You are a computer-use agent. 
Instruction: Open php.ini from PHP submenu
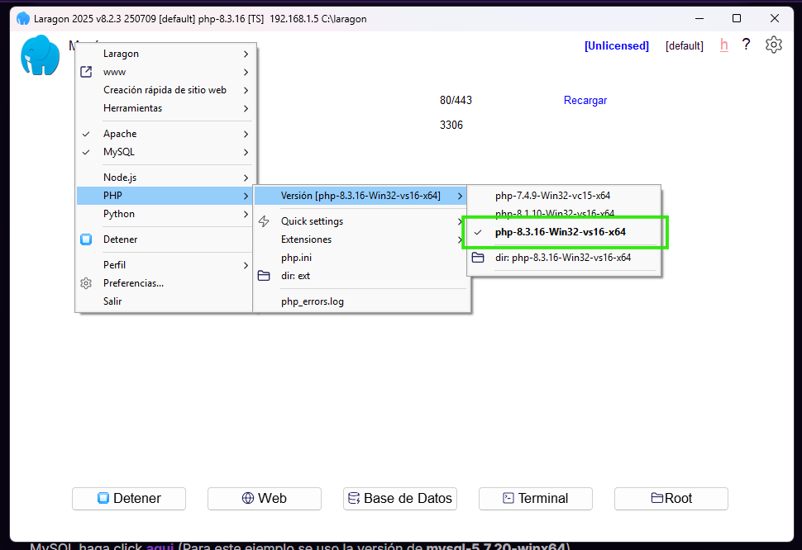pos(296,258)
